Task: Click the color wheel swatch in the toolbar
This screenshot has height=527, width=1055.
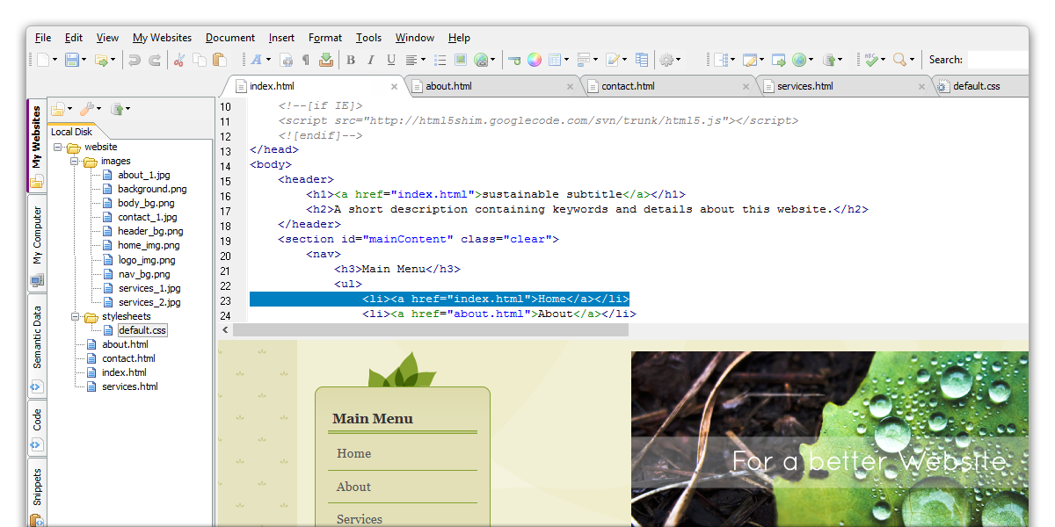Action: pyautogui.click(x=534, y=60)
